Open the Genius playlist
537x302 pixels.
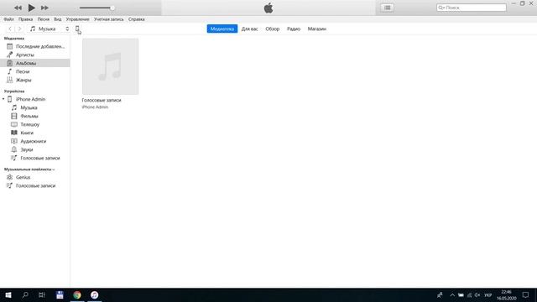tap(35, 177)
